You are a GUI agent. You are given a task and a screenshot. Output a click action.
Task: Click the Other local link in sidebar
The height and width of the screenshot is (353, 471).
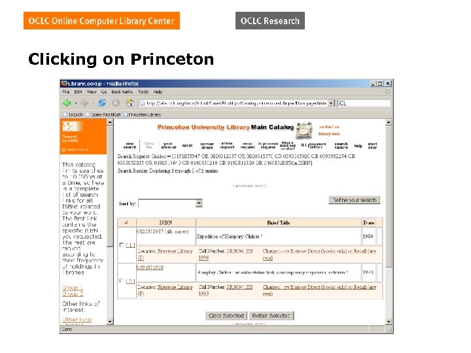click(x=77, y=320)
